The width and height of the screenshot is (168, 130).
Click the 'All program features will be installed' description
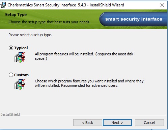click(x=84, y=56)
